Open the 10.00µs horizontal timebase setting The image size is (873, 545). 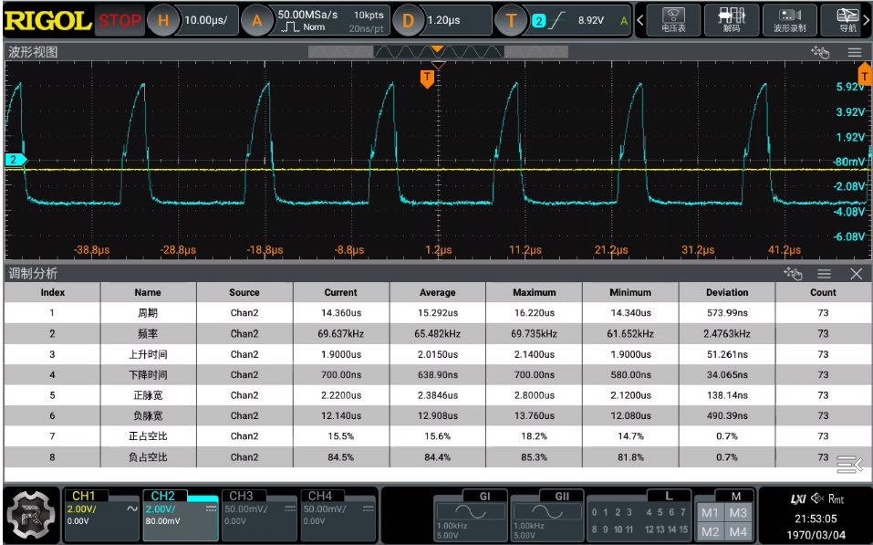(x=205, y=20)
